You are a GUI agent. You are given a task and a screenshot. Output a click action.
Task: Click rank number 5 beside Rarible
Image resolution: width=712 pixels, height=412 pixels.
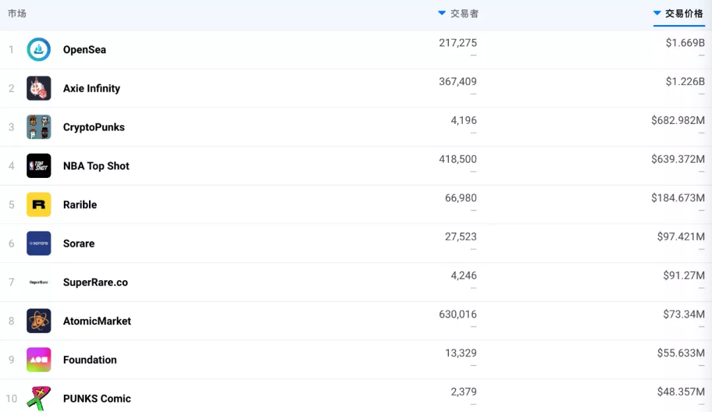[11, 205]
